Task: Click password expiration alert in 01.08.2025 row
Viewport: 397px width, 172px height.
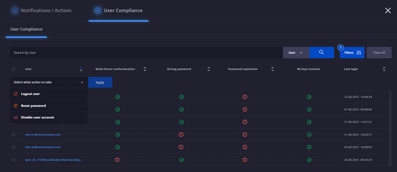Action: pyautogui.click(x=245, y=110)
